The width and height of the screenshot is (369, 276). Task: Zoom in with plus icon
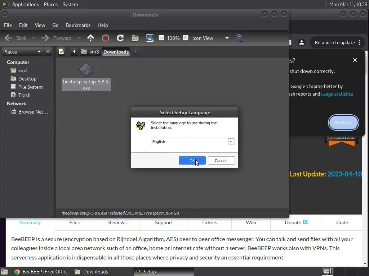click(186, 38)
